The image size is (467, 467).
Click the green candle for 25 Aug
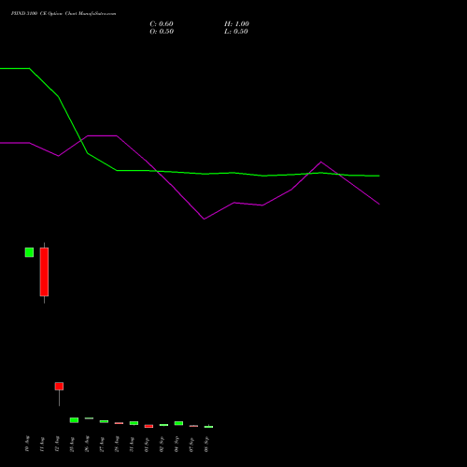pos(74,420)
